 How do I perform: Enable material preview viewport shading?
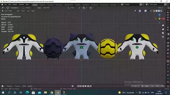pos(159,11)
